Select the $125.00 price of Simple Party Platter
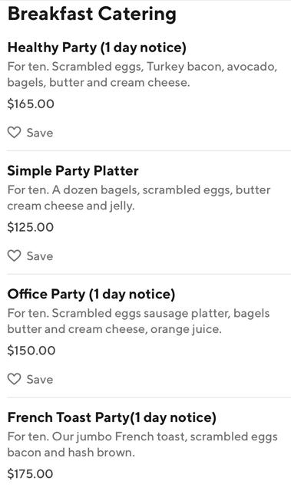Viewport: 291px width, 491px height. 31,227
